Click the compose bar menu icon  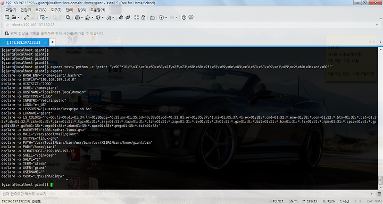coord(379,194)
